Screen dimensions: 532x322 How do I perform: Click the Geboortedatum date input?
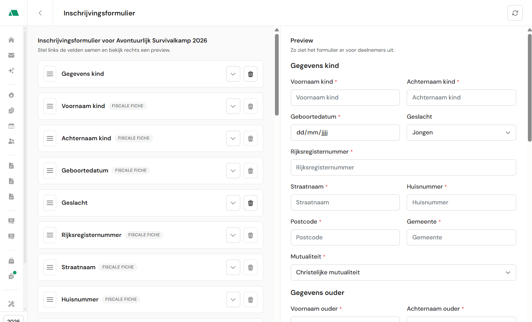pyautogui.click(x=345, y=133)
